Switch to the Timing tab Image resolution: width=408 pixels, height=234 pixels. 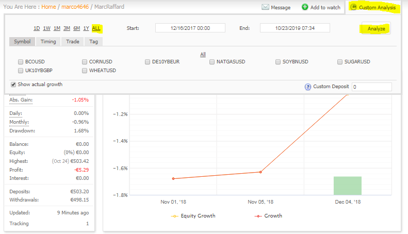[48, 41]
